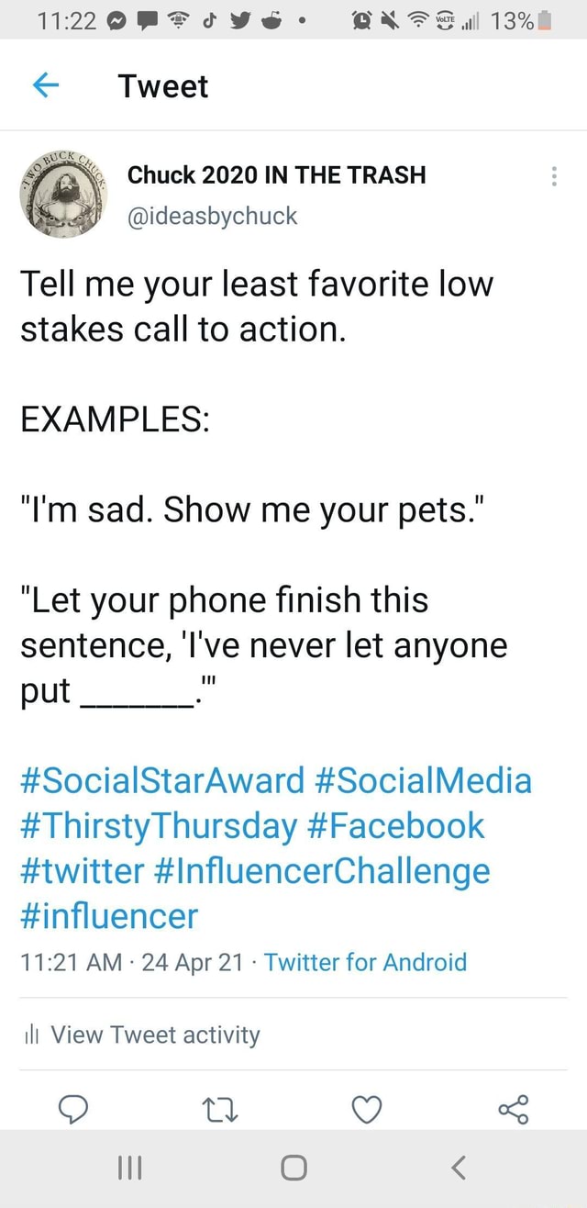Go back using the blue back arrow
Screen dimensions: 587x1208
pyautogui.click(x=47, y=85)
